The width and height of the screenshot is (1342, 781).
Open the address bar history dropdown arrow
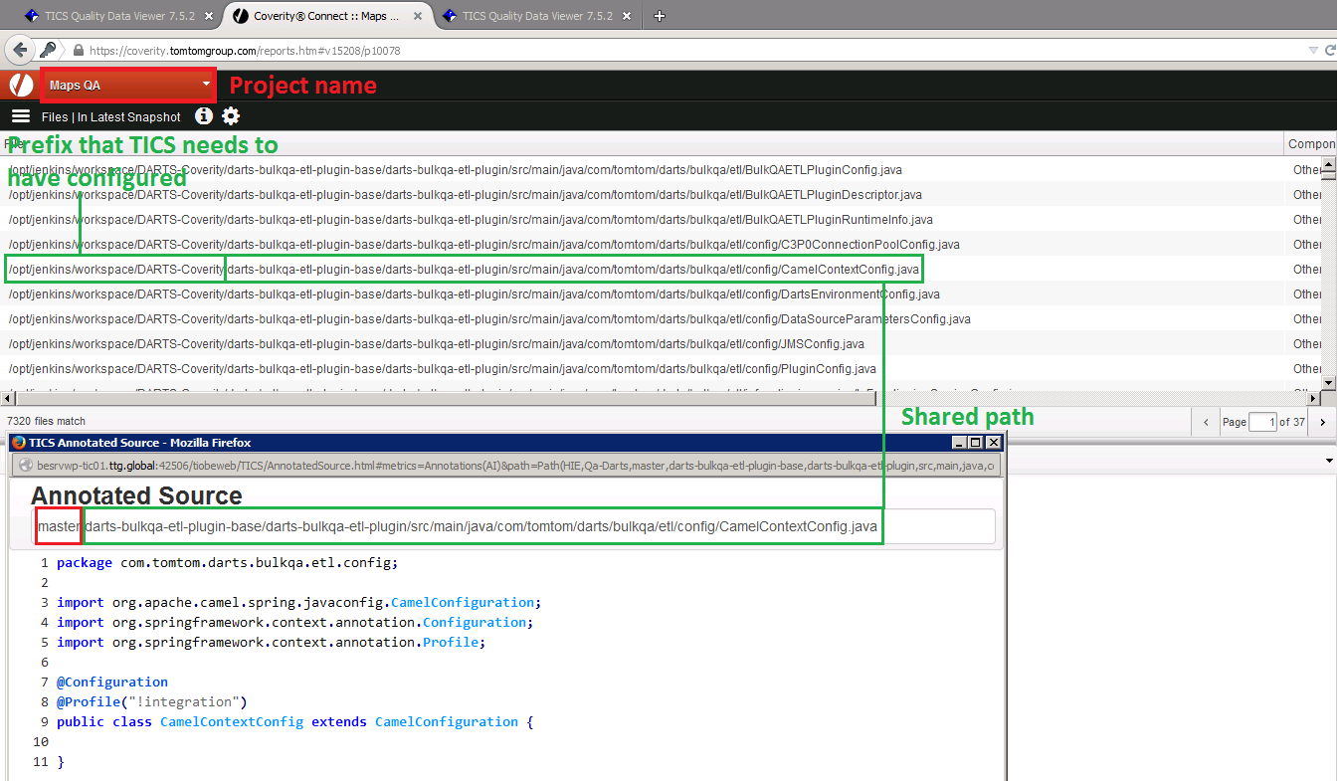(1313, 50)
